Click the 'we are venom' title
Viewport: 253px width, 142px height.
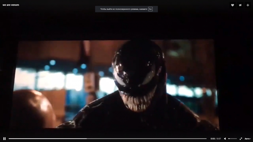[11, 5]
